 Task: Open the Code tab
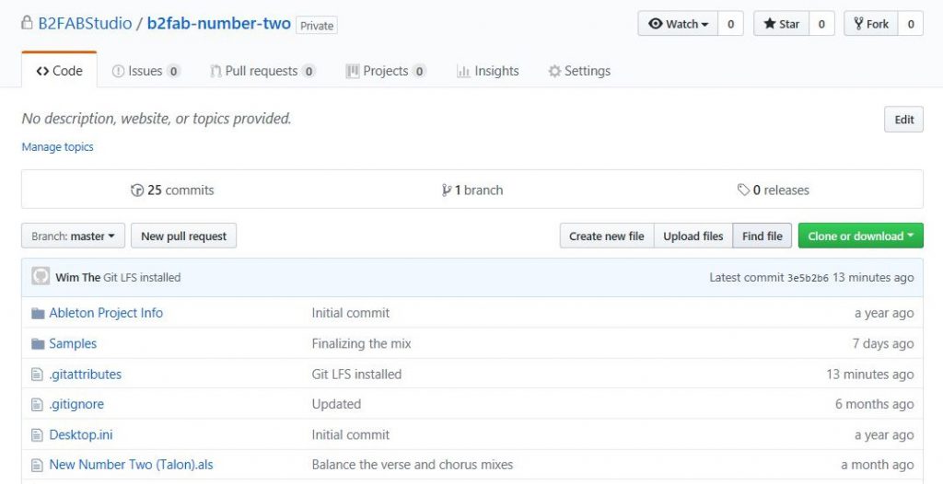click(59, 70)
